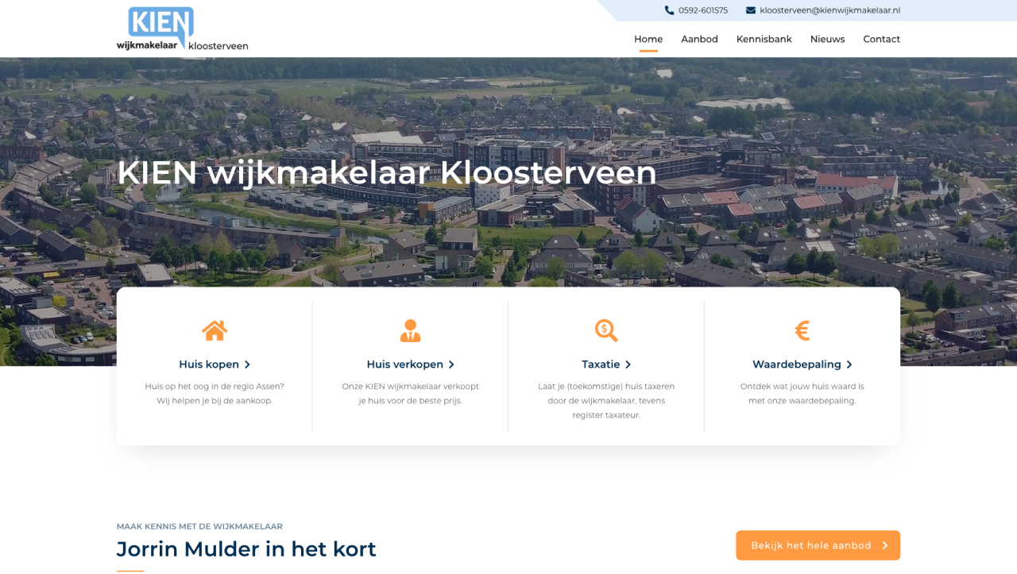Viewport: 1017px width, 574px height.
Task: Click the orange person icon for selling
Action: [x=410, y=330]
